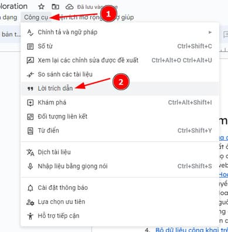Expand the Chính tả và ngữ pháp submenu arrow
Image resolution: width=228 pixels, height=232 pixels.
click(x=210, y=32)
